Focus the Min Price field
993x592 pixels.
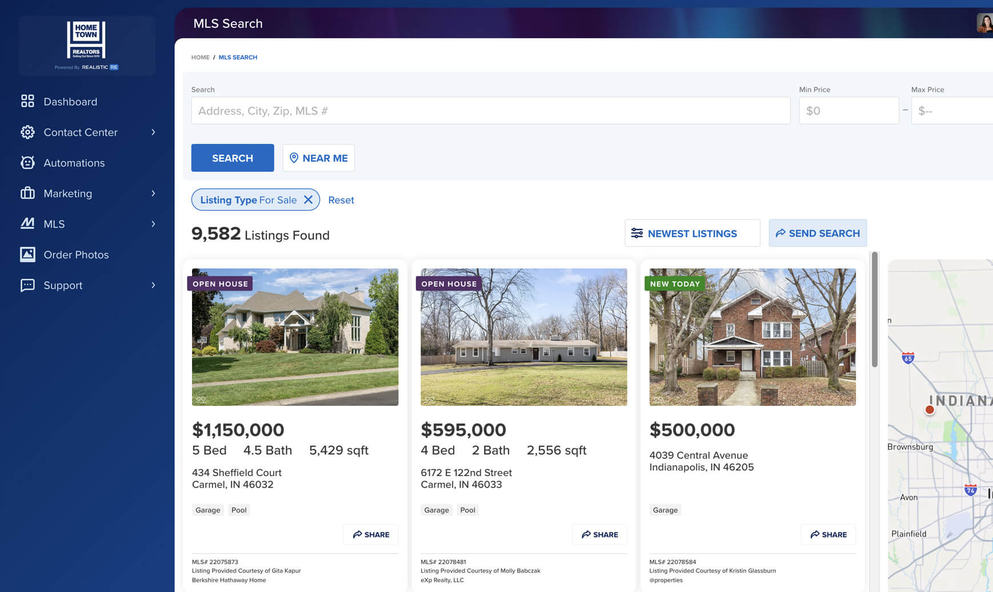pyautogui.click(x=849, y=111)
